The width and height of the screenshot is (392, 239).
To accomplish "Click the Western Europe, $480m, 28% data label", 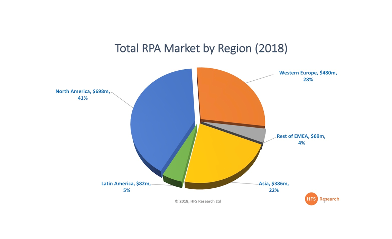I will (308, 76).
